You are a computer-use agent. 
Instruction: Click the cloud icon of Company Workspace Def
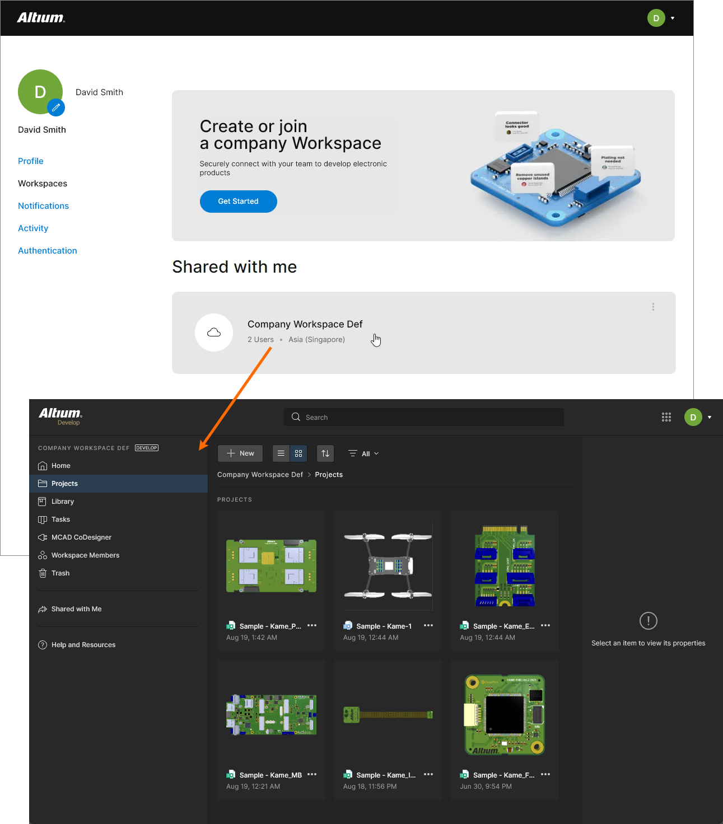pyautogui.click(x=214, y=333)
